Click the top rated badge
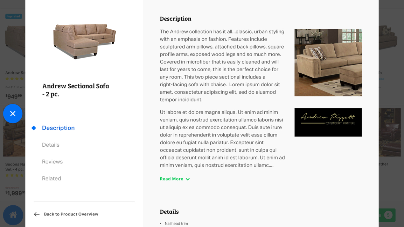Screen dimensions: 404x227 (13, 16)
